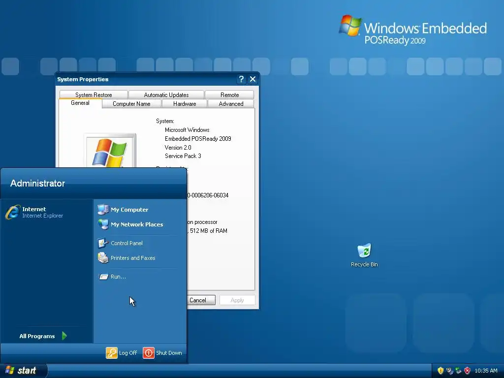Click the red Shut Down power icon
This screenshot has width=504, height=378.
(149, 352)
